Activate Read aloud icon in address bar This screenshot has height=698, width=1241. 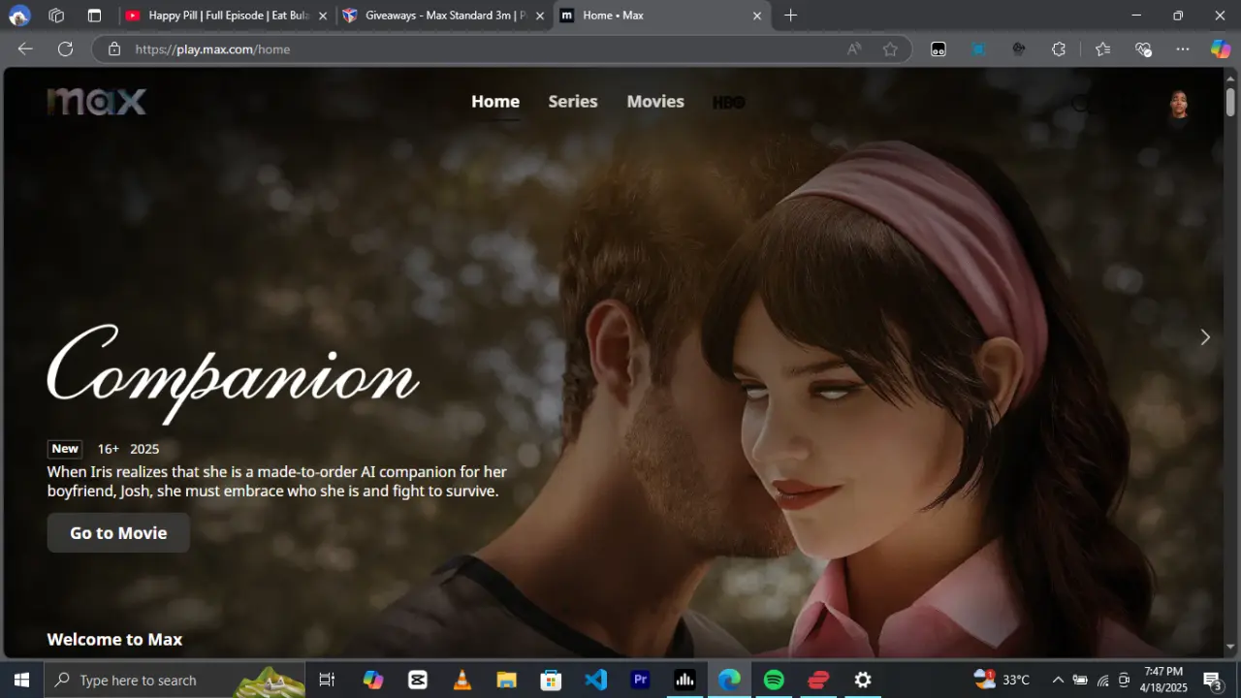click(x=854, y=49)
